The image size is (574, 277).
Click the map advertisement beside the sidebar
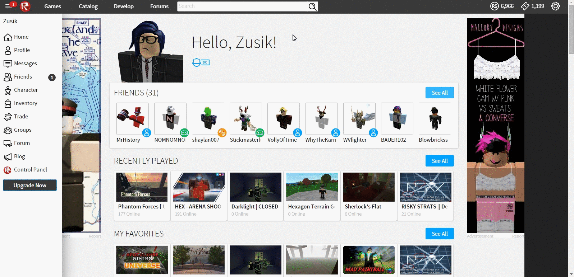click(82, 126)
